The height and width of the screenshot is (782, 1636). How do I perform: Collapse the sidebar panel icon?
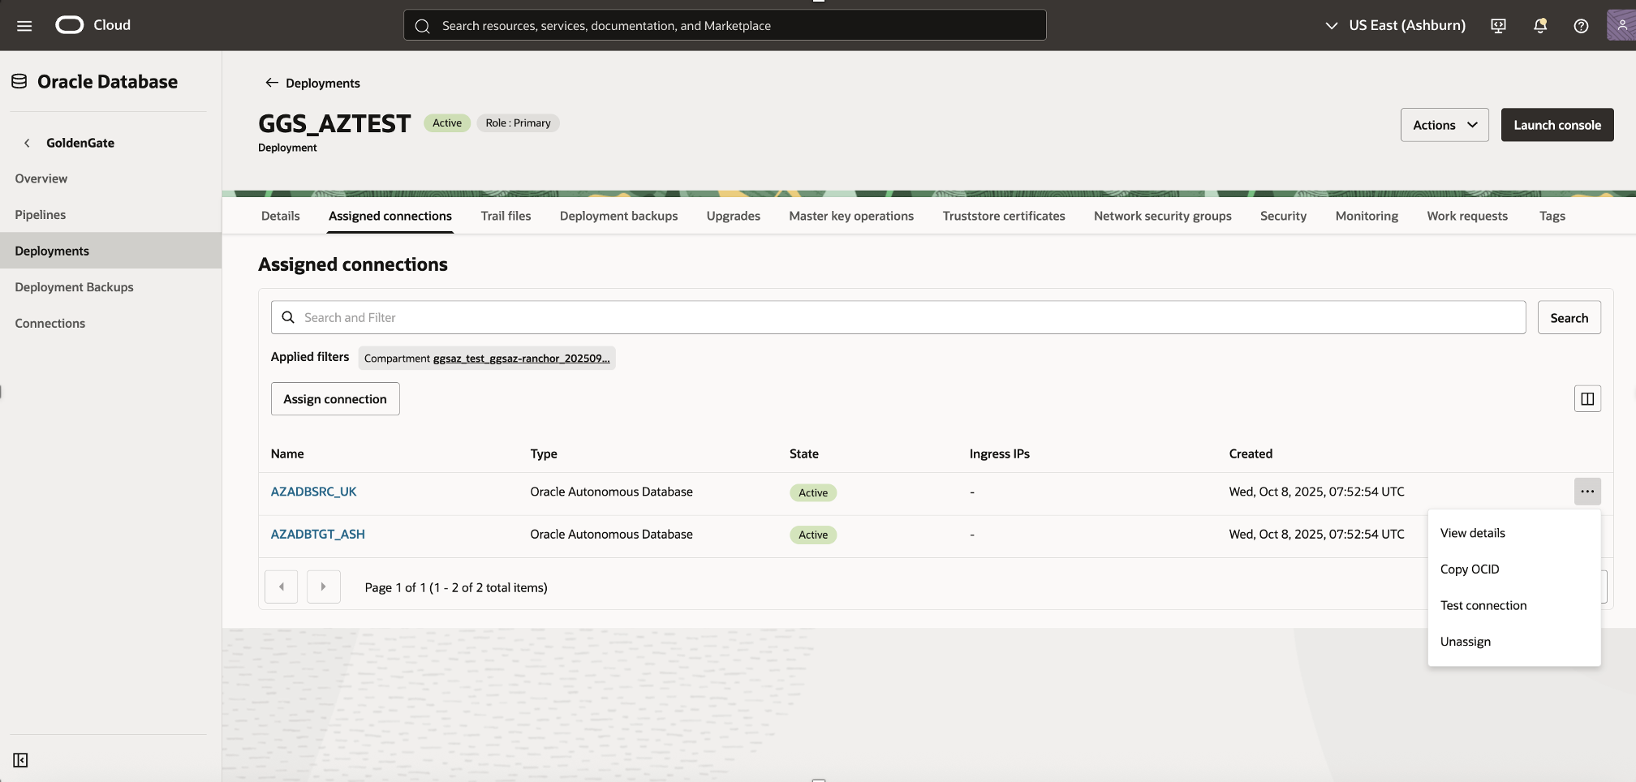point(20,760)
